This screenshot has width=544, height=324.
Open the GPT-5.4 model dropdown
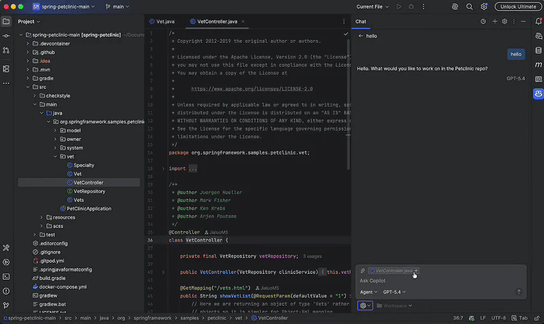pyautogui.click(x=394, y=292)
